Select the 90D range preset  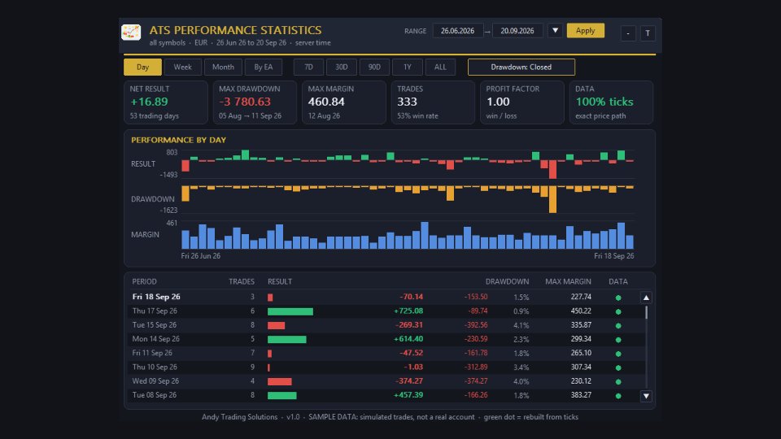(374, 67)
